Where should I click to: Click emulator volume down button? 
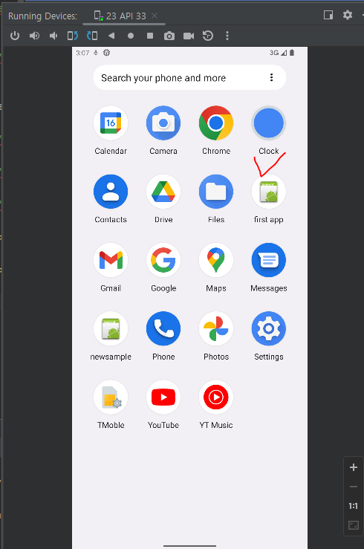[x=53, y=36]
